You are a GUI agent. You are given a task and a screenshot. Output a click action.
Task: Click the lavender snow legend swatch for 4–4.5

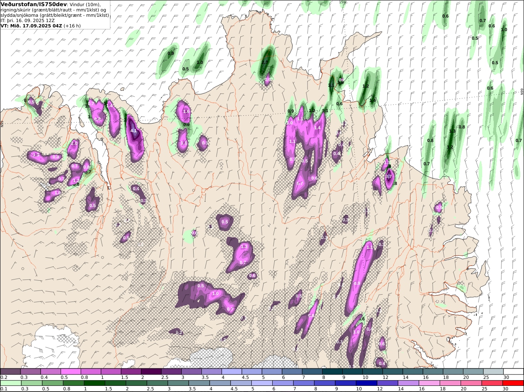point(232,371)
